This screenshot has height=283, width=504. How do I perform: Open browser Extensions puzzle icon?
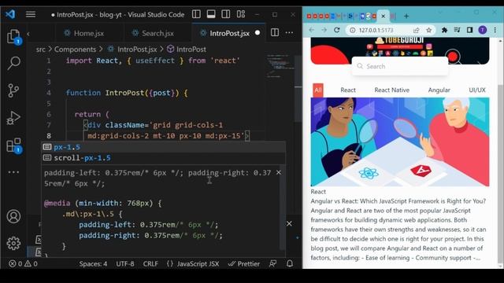point(444,30)
